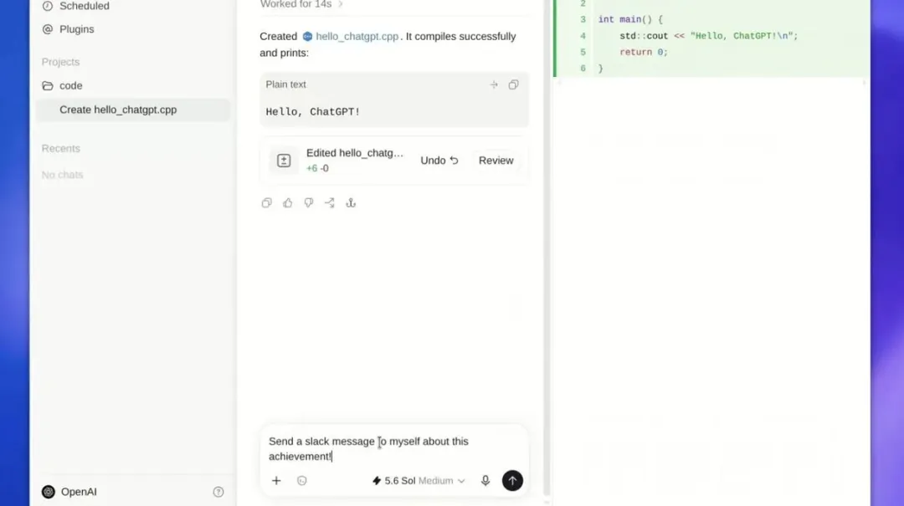Give the response a thumbs up

coord(288,203)
